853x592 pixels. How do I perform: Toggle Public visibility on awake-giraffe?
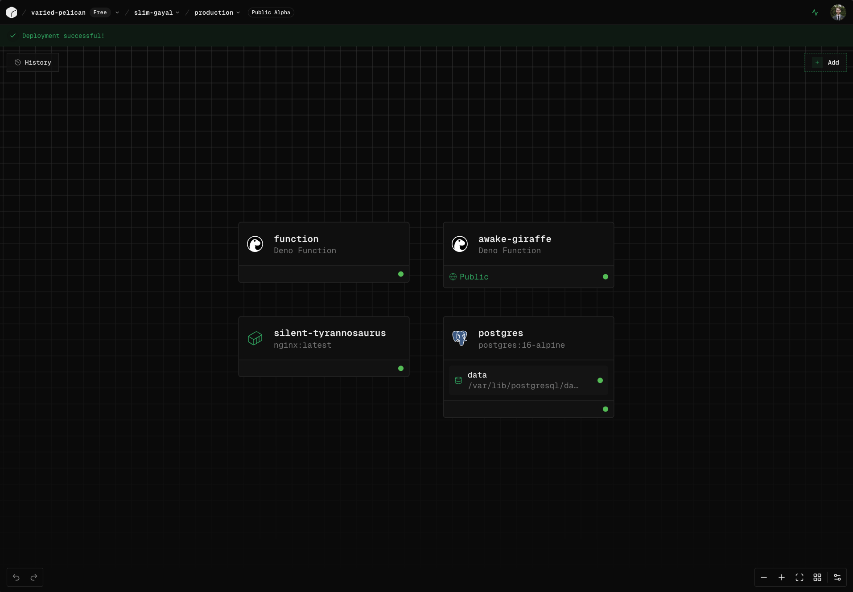[469, 276]
